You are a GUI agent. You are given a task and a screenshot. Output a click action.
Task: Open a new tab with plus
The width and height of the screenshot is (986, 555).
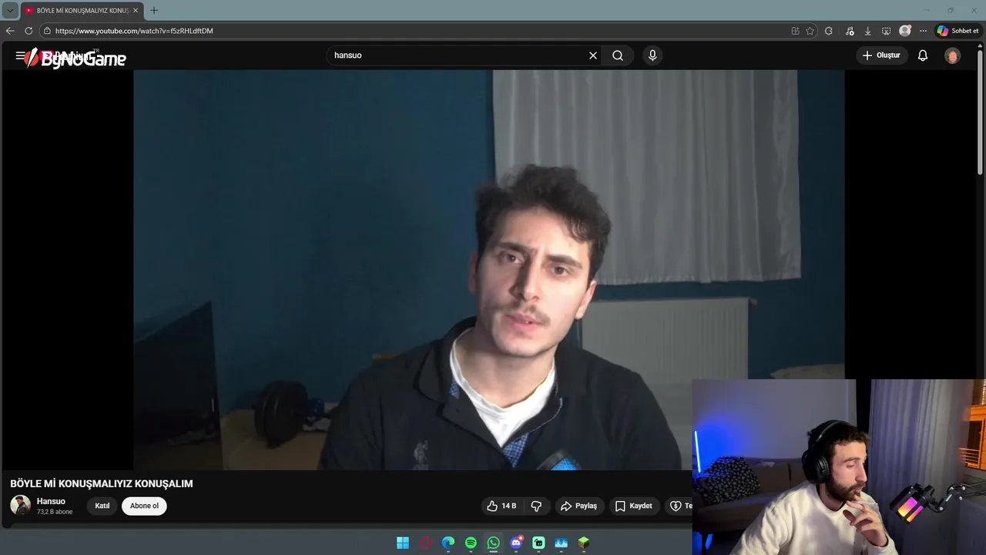[x=154, y=10]
